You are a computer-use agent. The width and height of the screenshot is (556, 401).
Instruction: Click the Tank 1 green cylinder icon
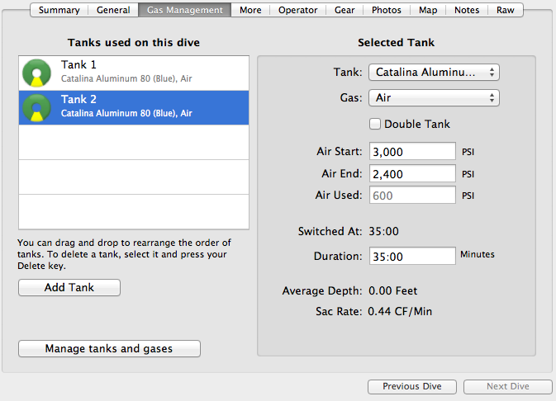pos(36,73)
